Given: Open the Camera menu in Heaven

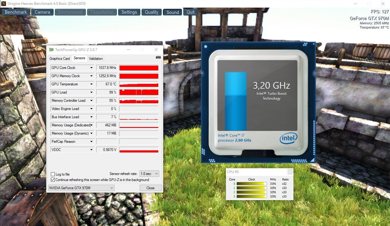Looking at the screenshot, I should [x=42, y=12].
